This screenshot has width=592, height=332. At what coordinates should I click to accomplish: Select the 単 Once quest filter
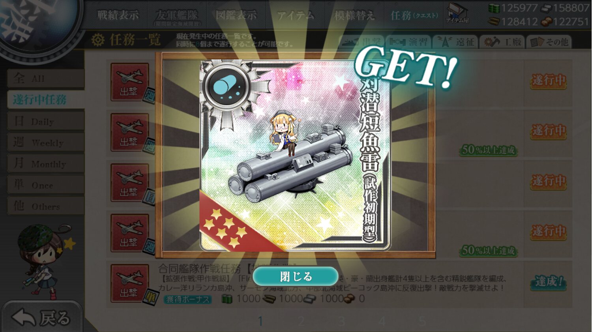point(46,185)
